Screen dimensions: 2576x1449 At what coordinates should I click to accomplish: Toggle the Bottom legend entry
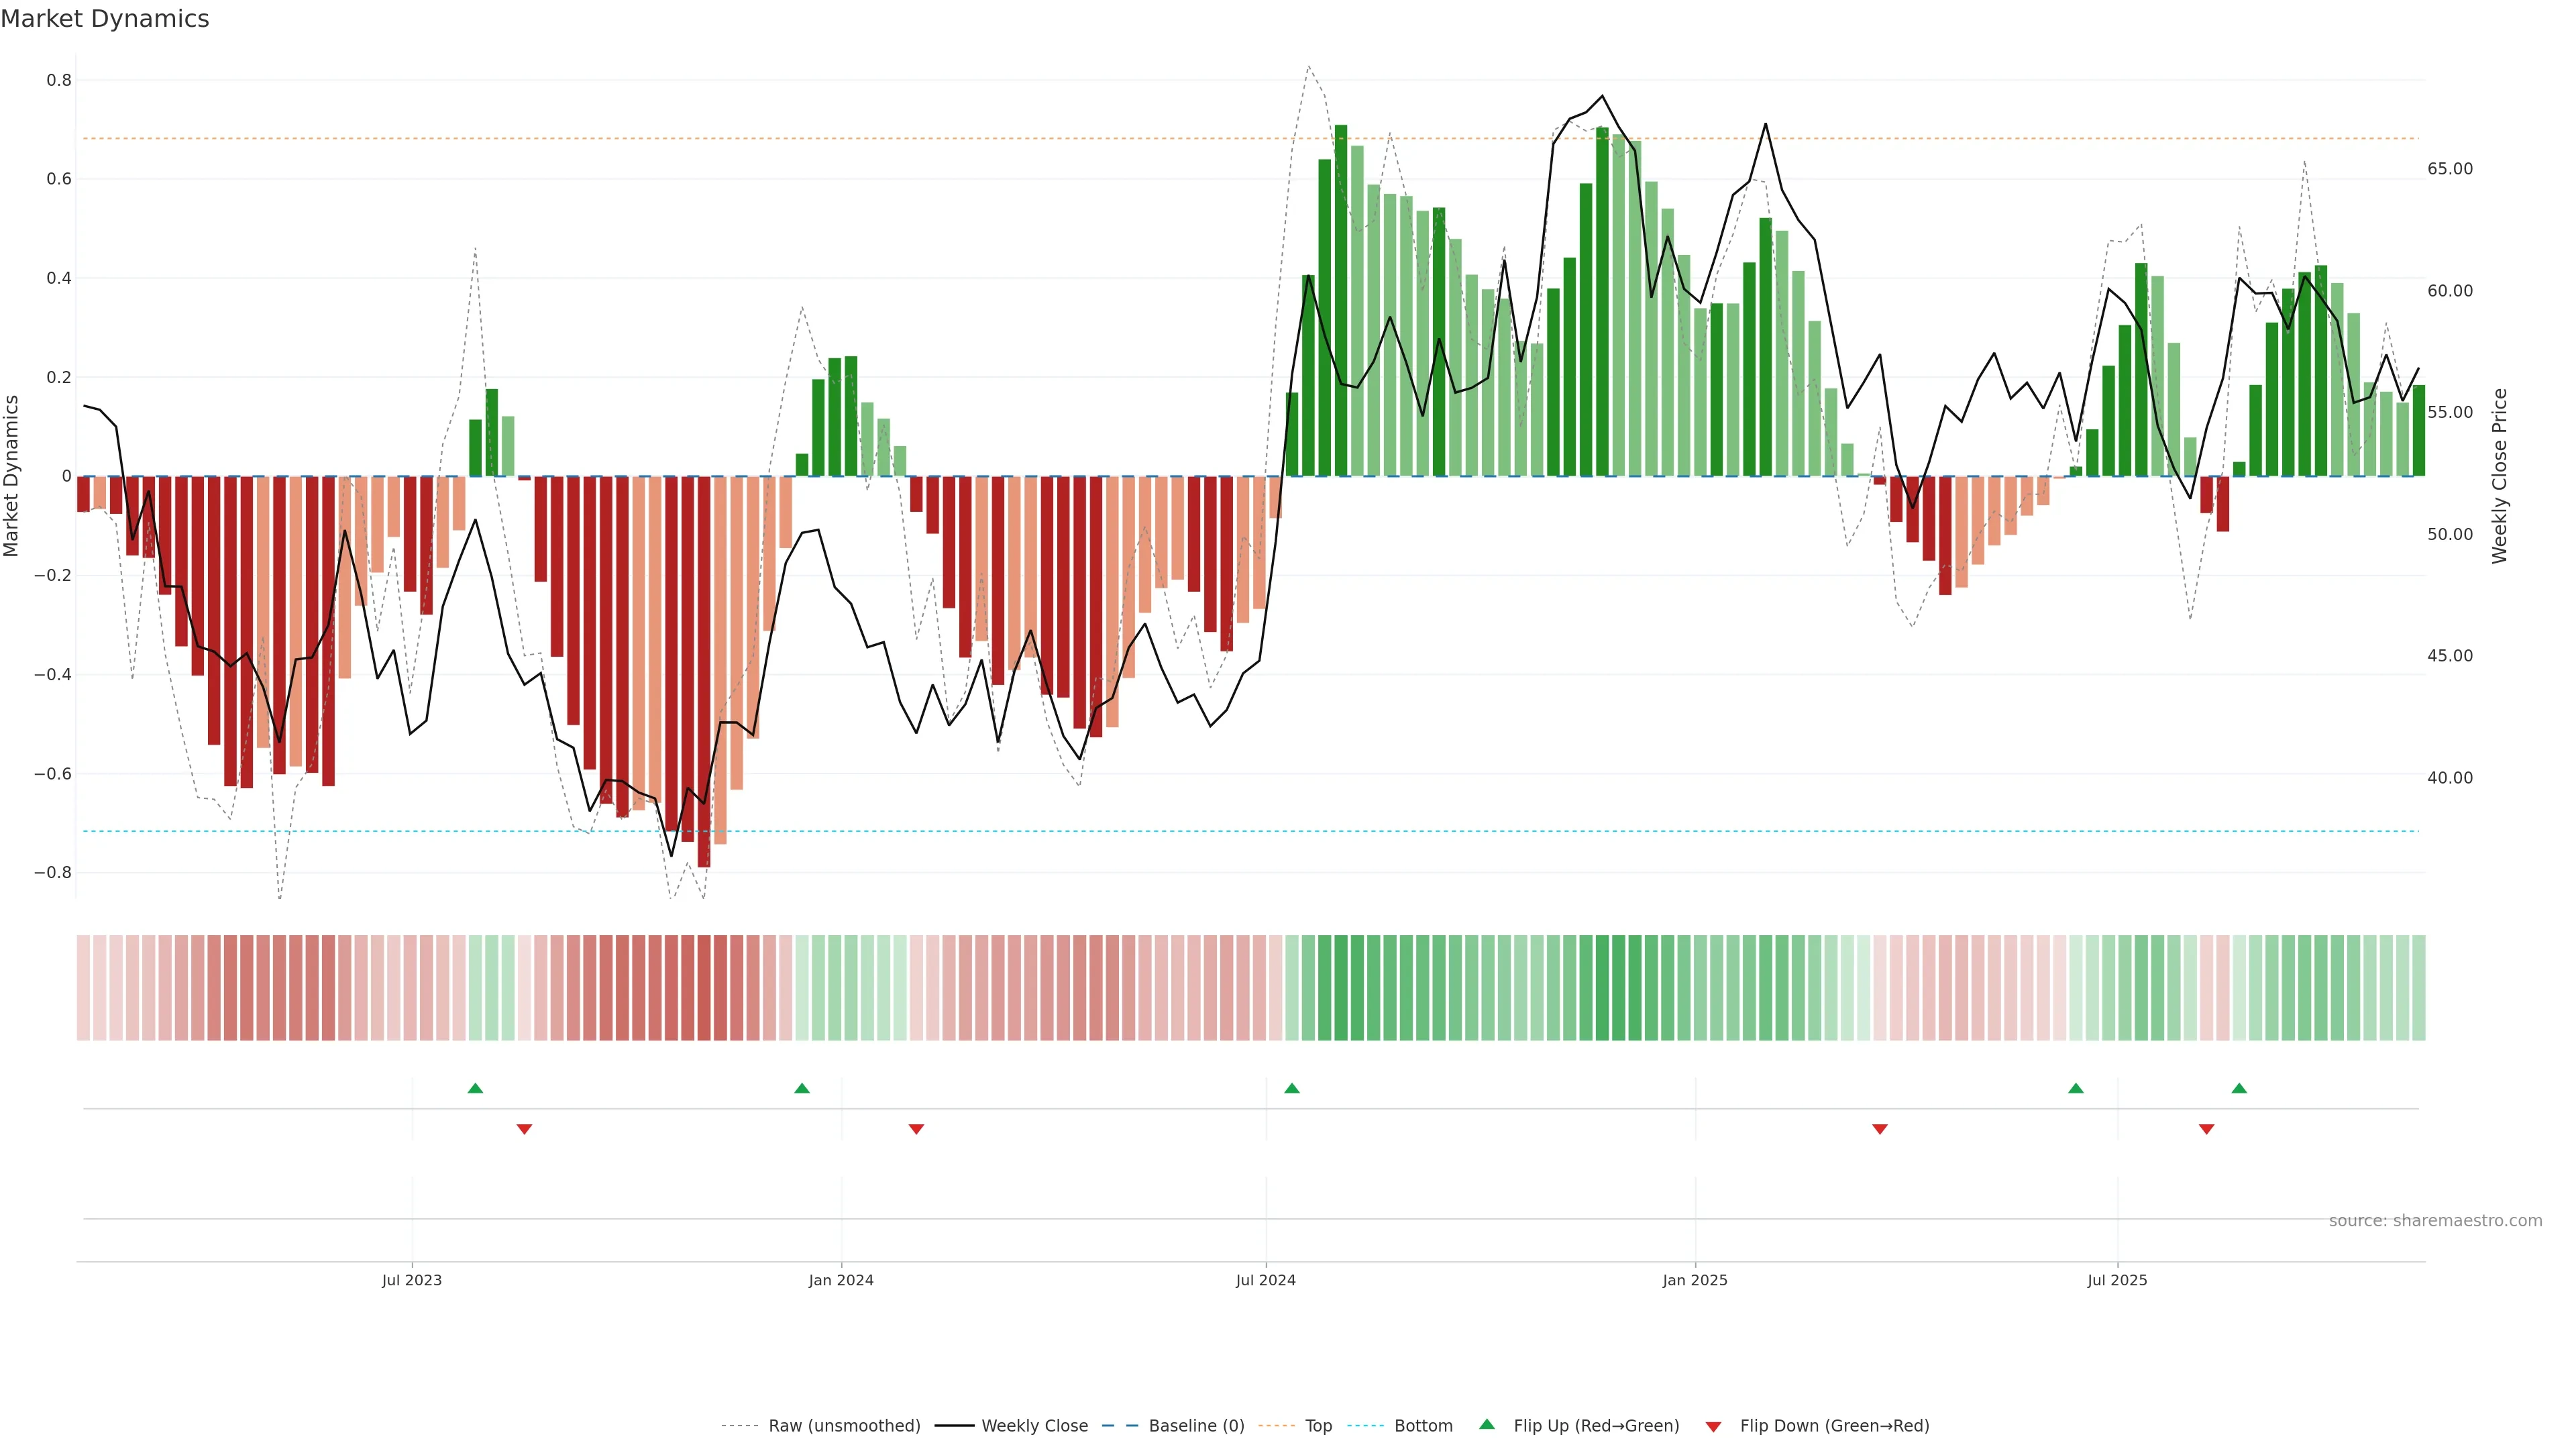1423,1425
